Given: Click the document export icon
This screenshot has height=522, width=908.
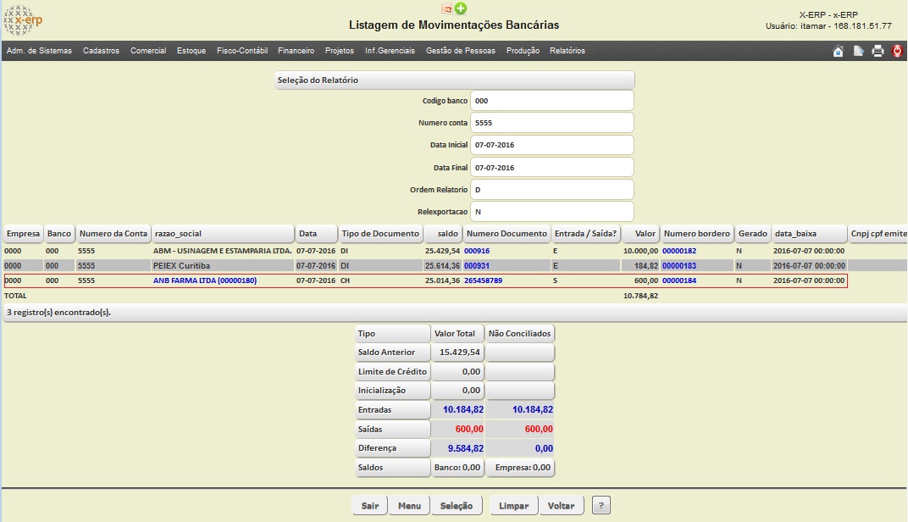Looking at the screenshot, I should pos(858,51).
